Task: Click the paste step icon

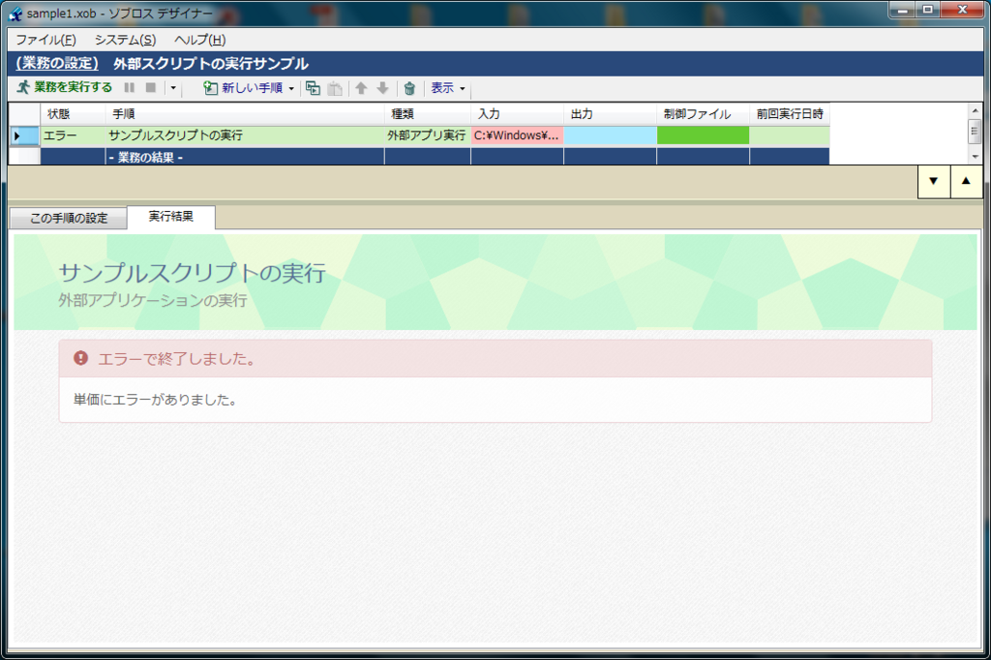Action: tap(335, 88)
